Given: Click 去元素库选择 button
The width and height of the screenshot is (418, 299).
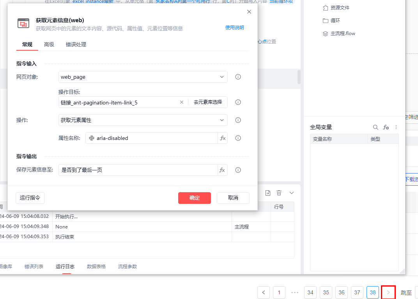Looking at the screenshot, I should tap(208, 102).
